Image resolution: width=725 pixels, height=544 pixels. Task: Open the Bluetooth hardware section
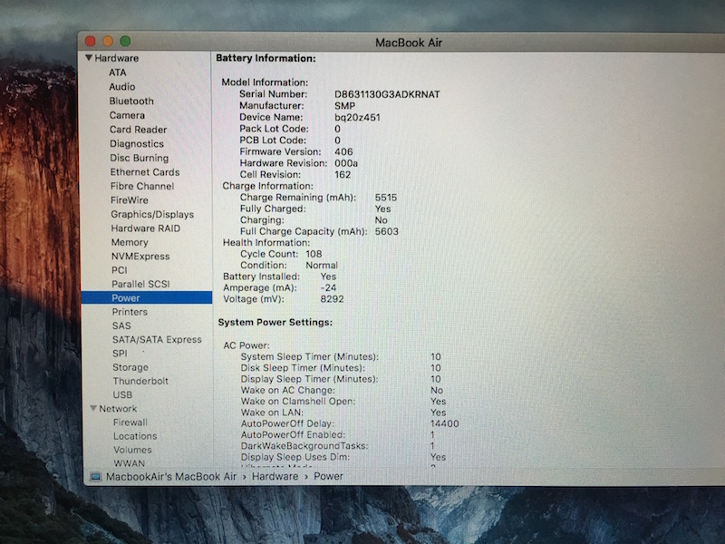[131, 101]
